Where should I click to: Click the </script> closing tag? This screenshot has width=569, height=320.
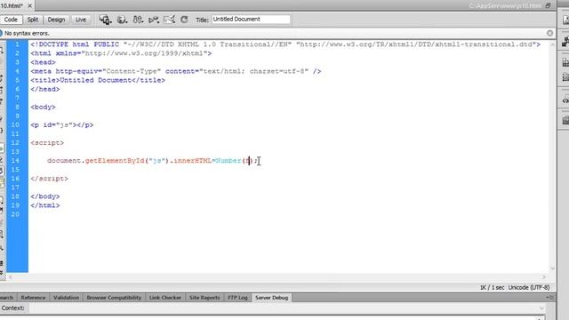(x=50, y=179)
